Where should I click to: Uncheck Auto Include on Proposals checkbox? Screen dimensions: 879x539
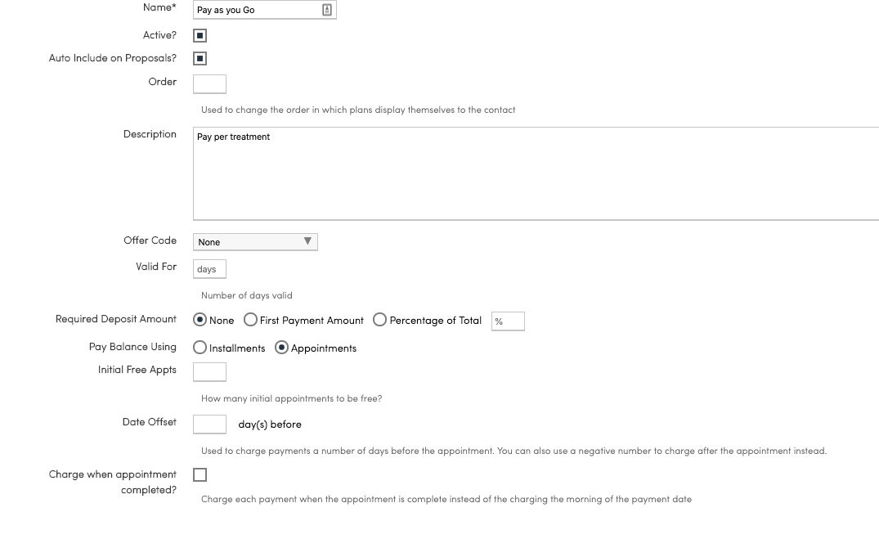coord(200,59)
